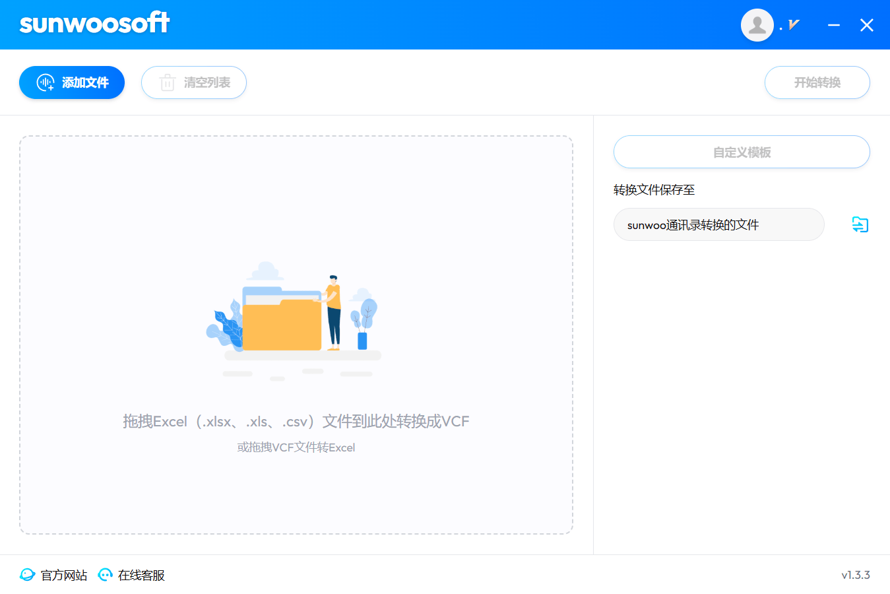Start conversion with the 开始转换 button
This screenshot has width=890, height=594.
click(817, 82)
